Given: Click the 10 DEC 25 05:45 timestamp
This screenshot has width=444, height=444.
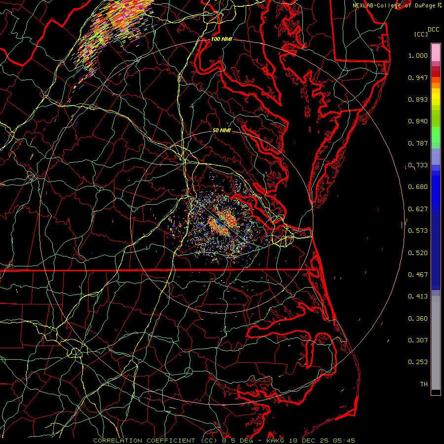Looking at the screenshot, I should [321, 441].
